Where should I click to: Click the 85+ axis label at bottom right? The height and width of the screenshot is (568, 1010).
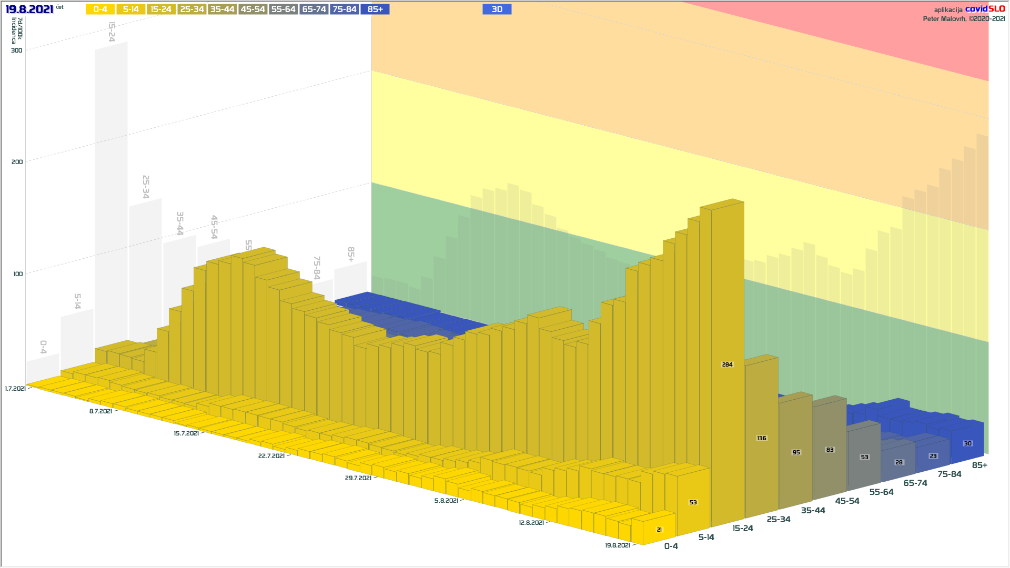coord(979,465)
